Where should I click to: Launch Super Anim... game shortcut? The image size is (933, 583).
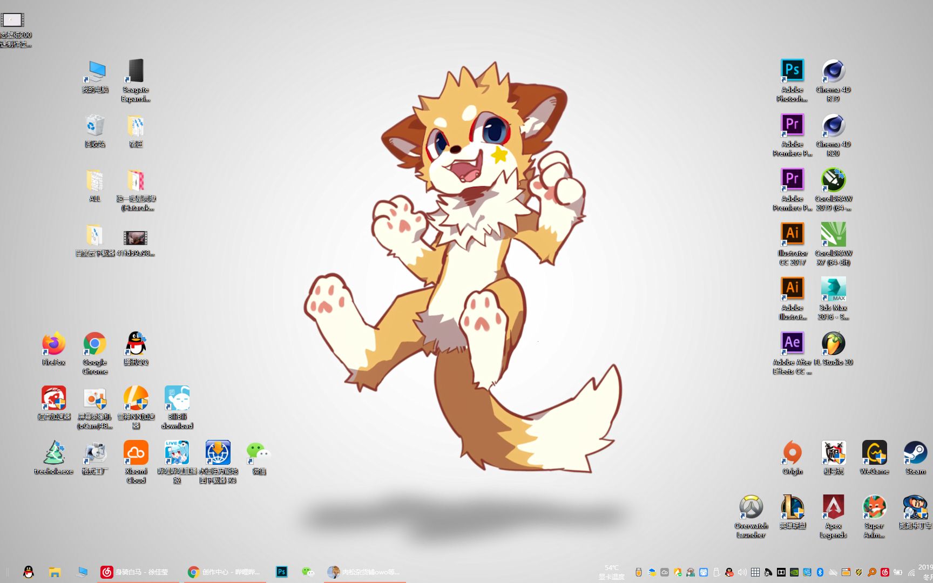tap(874, 517)
